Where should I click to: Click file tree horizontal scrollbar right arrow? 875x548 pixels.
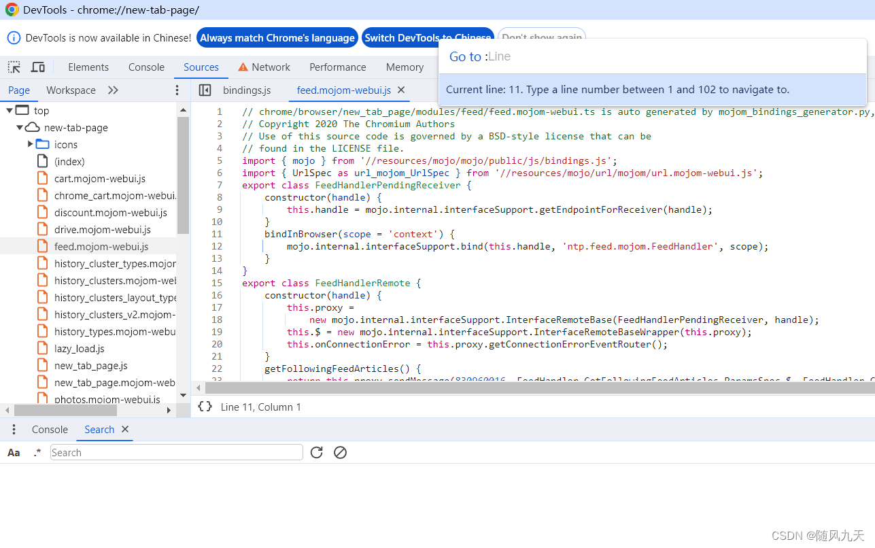click(x=169, y=411)
